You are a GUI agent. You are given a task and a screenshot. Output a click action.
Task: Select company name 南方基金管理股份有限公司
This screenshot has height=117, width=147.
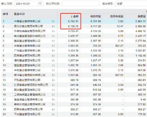(x=30, y=36)
